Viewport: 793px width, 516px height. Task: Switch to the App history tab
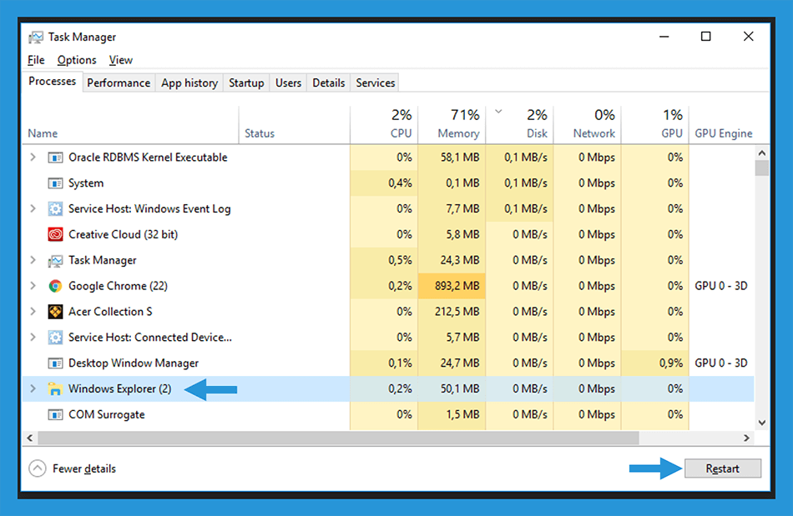tap(189, 83)
